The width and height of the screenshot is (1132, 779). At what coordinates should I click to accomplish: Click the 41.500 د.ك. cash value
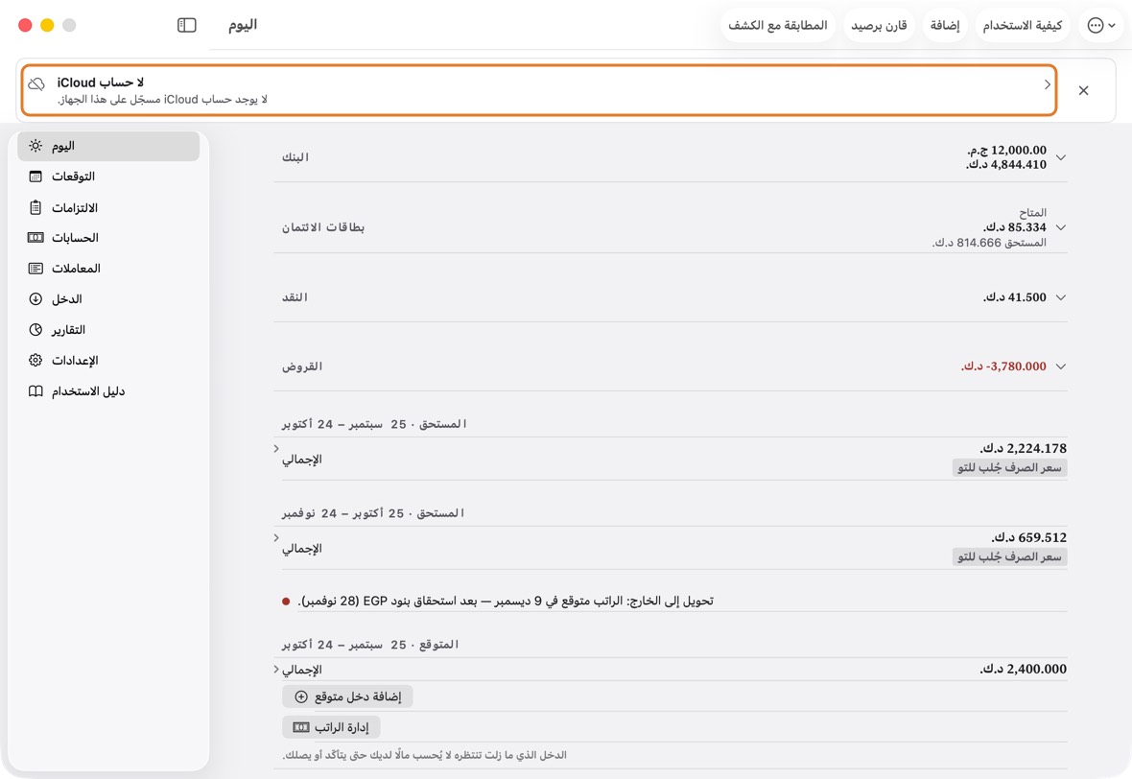tap(1014, 297)
